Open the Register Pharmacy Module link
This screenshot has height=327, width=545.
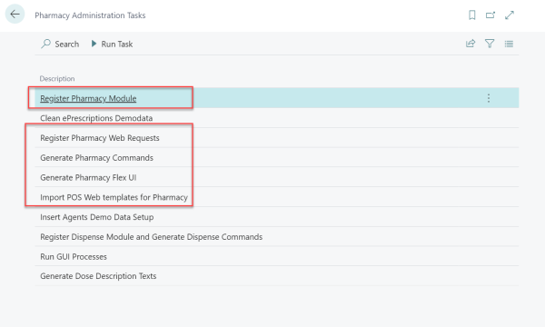tap(88, 98)
